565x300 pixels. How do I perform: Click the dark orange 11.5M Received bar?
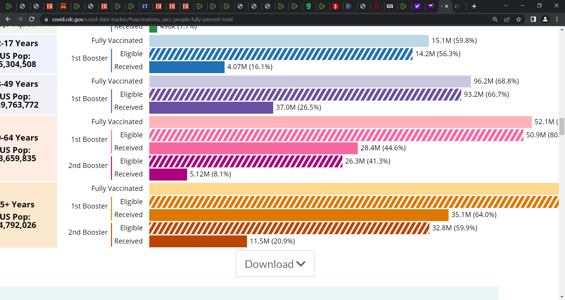click(x=198, y=241)
